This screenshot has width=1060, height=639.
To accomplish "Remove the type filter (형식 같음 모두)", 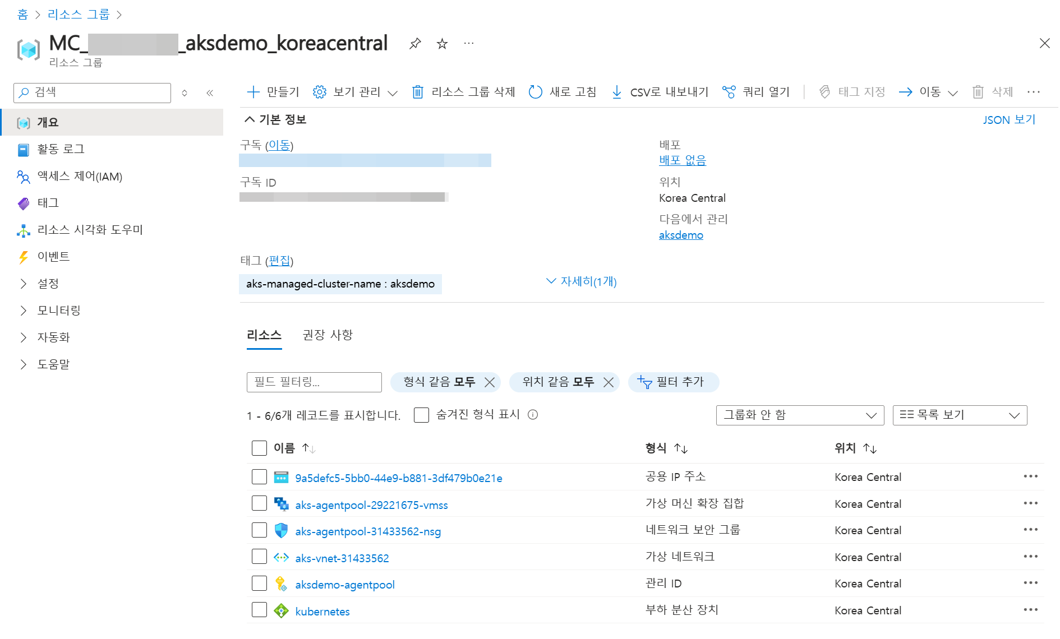I will (x=490, y=382).
